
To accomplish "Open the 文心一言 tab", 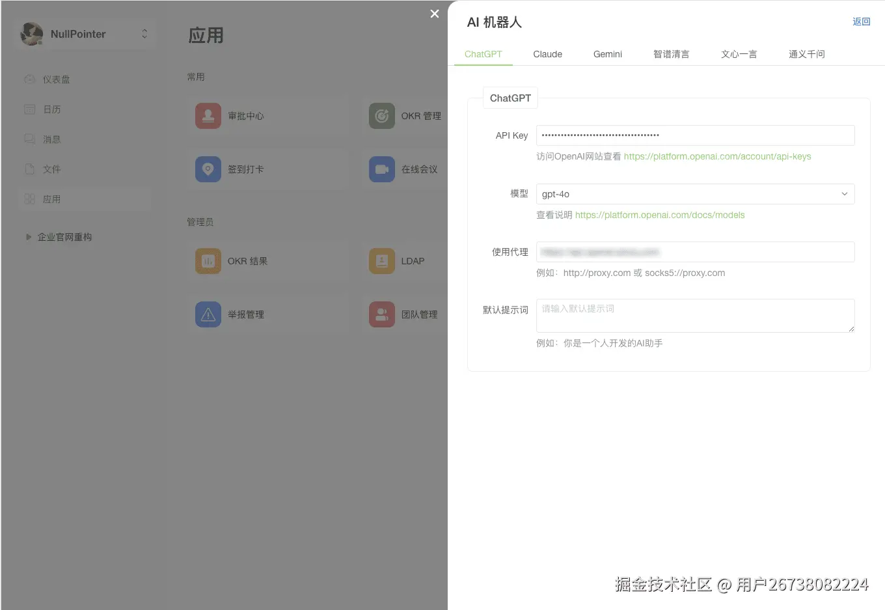I will (x=739, y=54).
